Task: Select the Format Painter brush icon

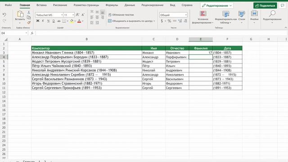Action: point(29,22)
